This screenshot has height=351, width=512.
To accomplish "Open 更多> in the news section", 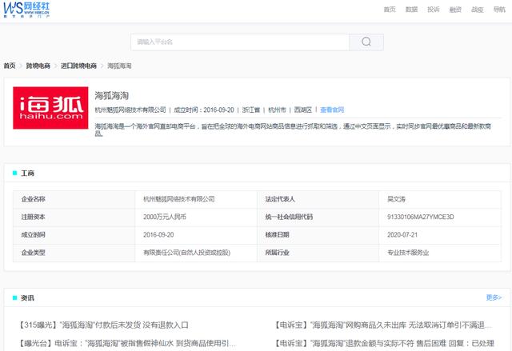I will point(494,297).
